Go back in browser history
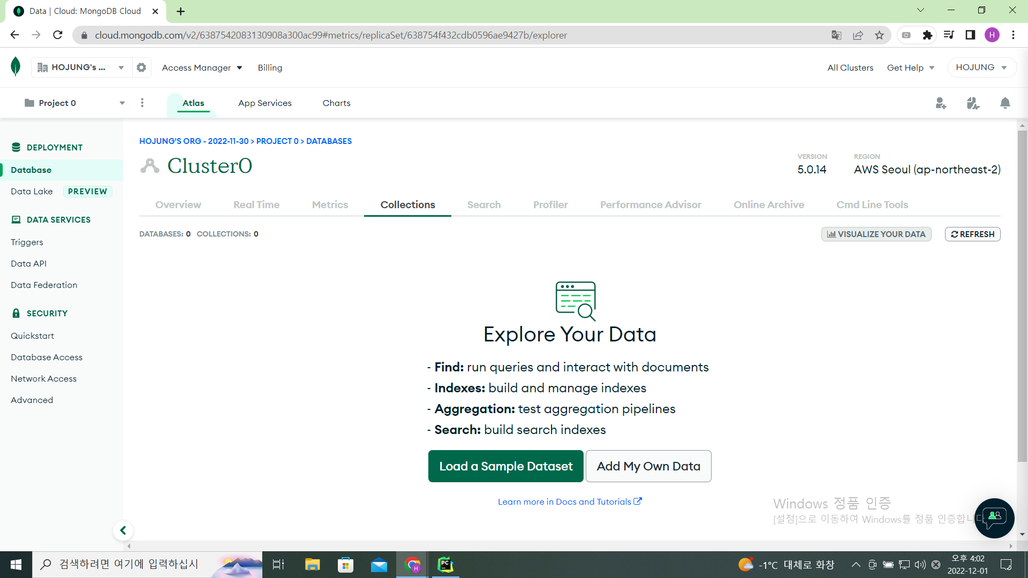1028x578 pixels. (x=14, y=35)
